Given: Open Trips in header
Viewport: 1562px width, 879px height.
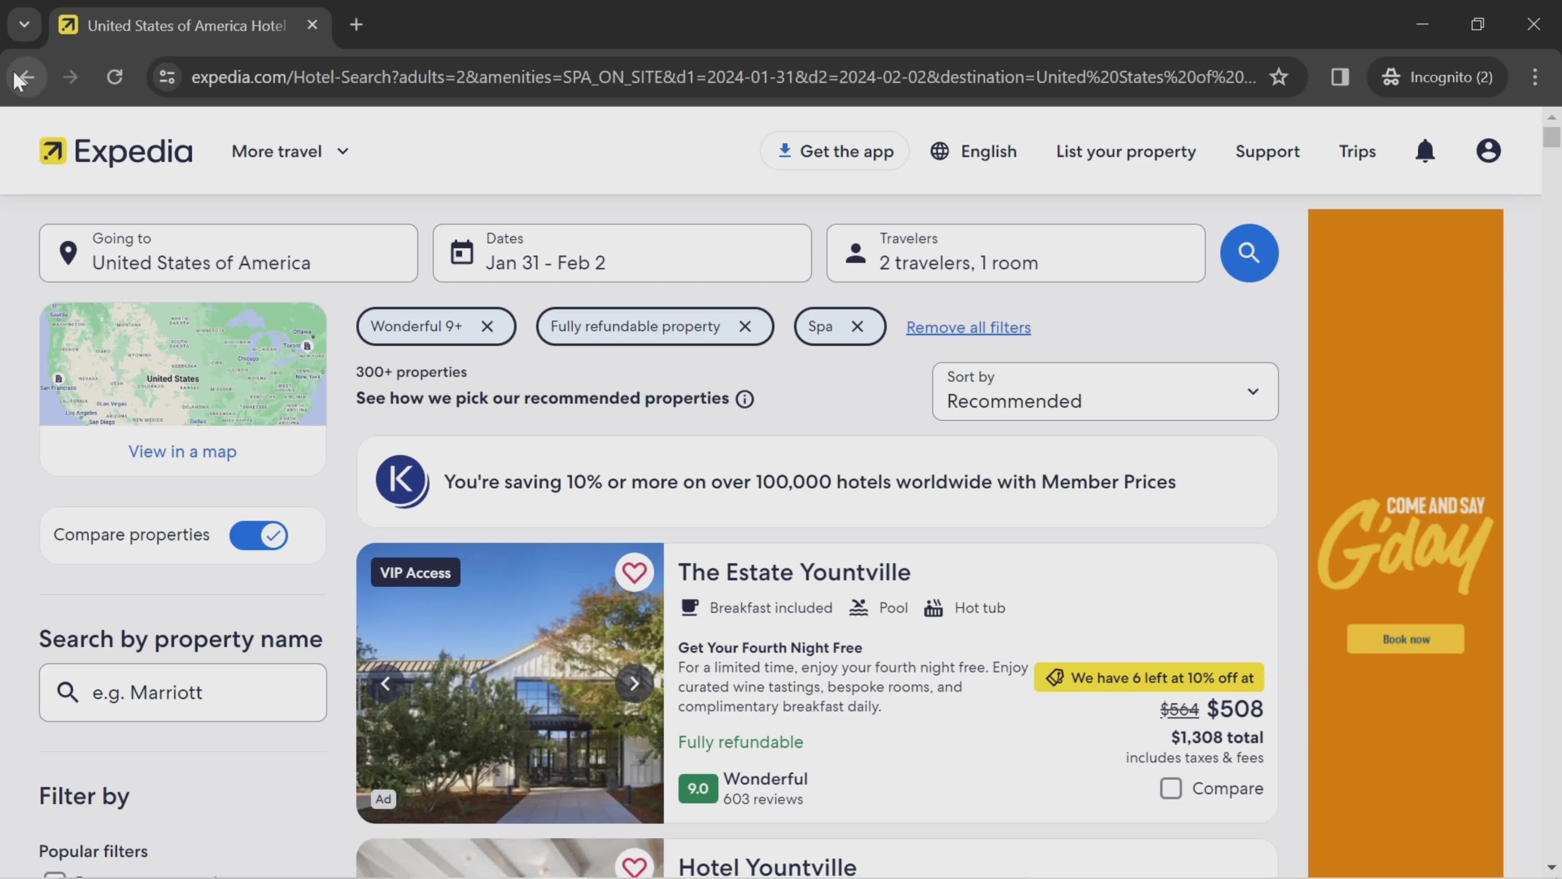Looking at the screenshot, I should click(x=1357, y=152).
